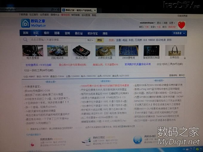This screenshot has width=203, height=152.
Task: Click hot search keyword 18650
Action: [x=151, y=40]
